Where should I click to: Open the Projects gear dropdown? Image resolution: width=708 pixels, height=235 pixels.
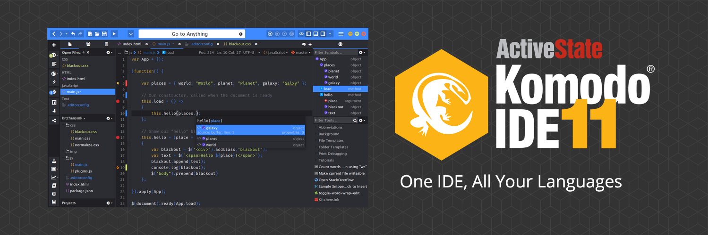coord(109,203)
